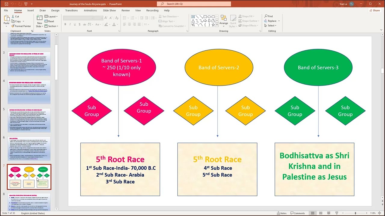385x216 pixels.
Task: Expand the shapes gallery More arrow
Action: 217,25
